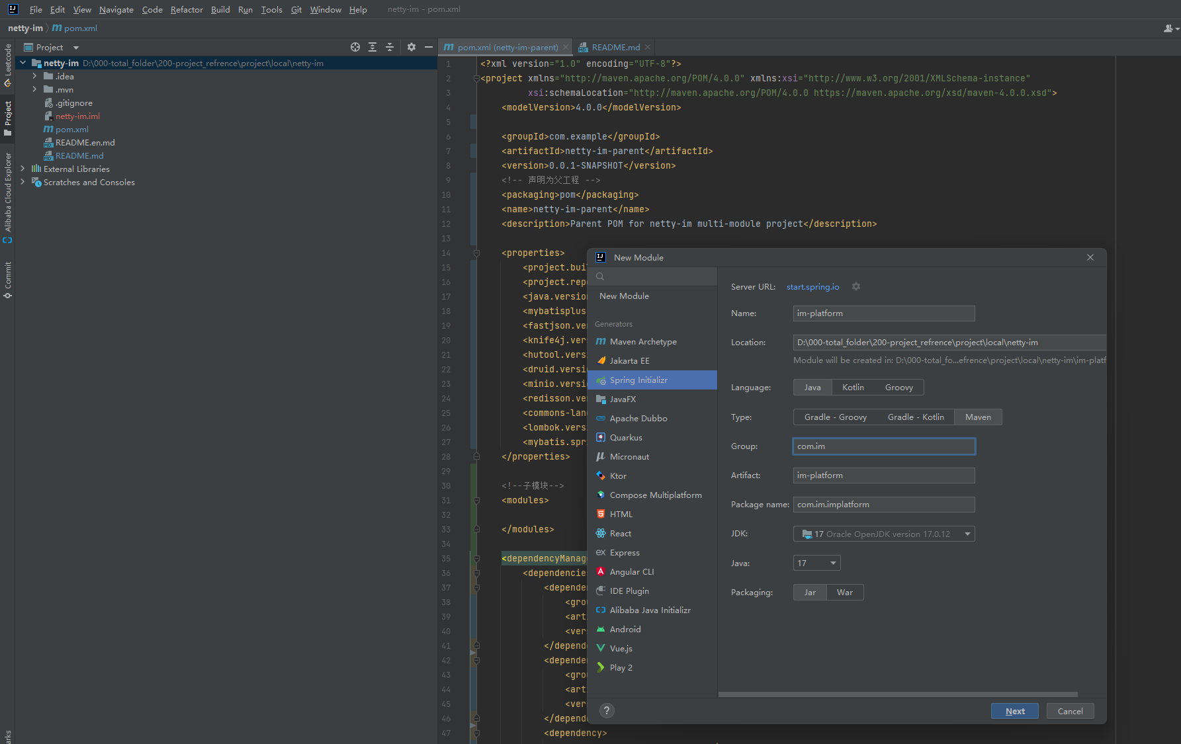The image size is (1181, 744).
Task: Select Play 2 generator
Action: [x=652, y=668]
